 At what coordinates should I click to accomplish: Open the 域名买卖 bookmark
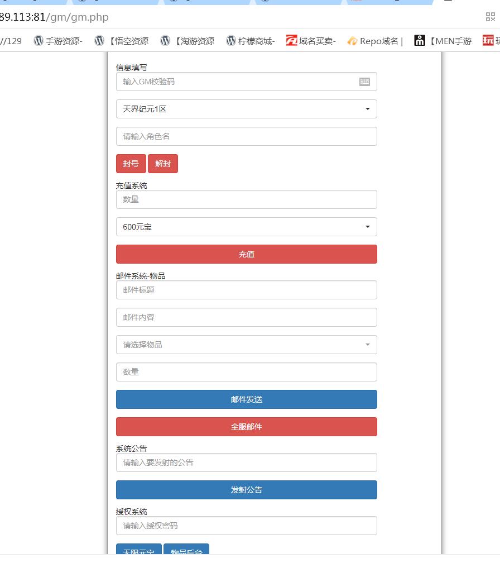coord(311,41)
